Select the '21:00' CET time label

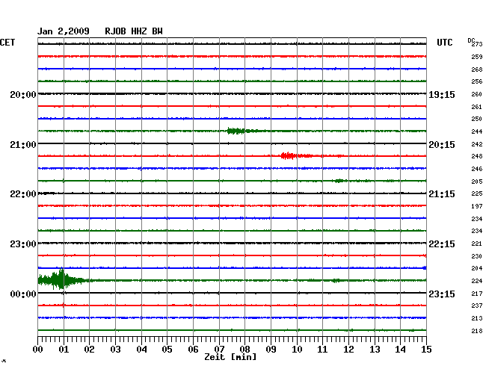coord(23,145)
